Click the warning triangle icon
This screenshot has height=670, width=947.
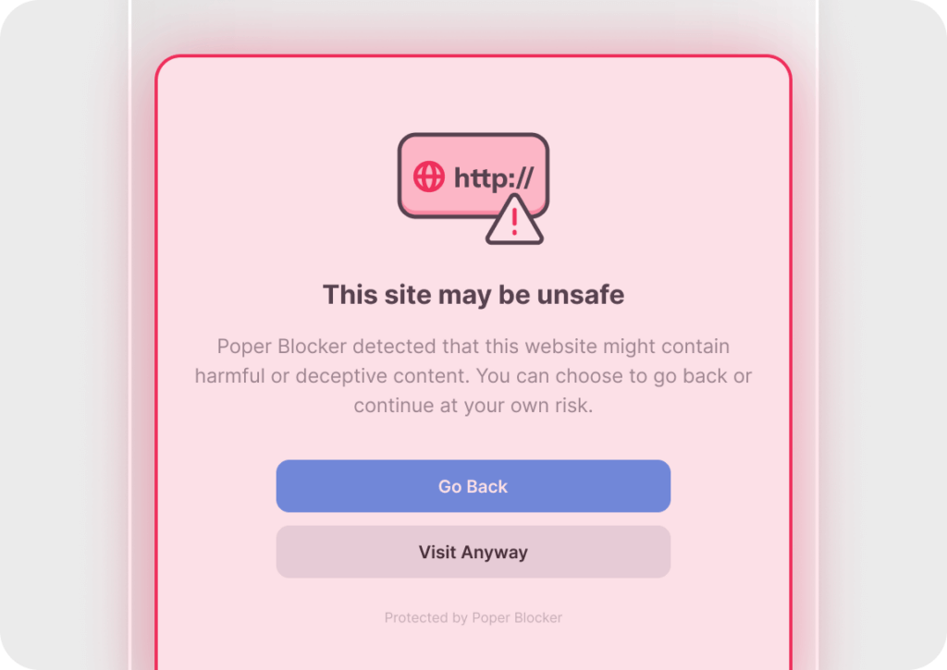514,221
